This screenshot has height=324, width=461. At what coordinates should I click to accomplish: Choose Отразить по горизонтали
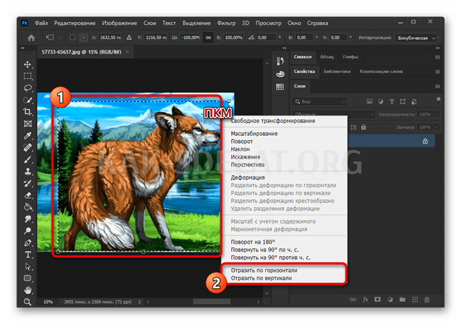264,270
